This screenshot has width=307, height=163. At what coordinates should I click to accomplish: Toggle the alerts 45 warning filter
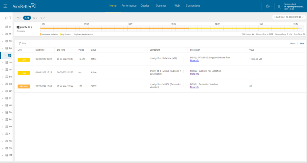(x=27, y=18)
